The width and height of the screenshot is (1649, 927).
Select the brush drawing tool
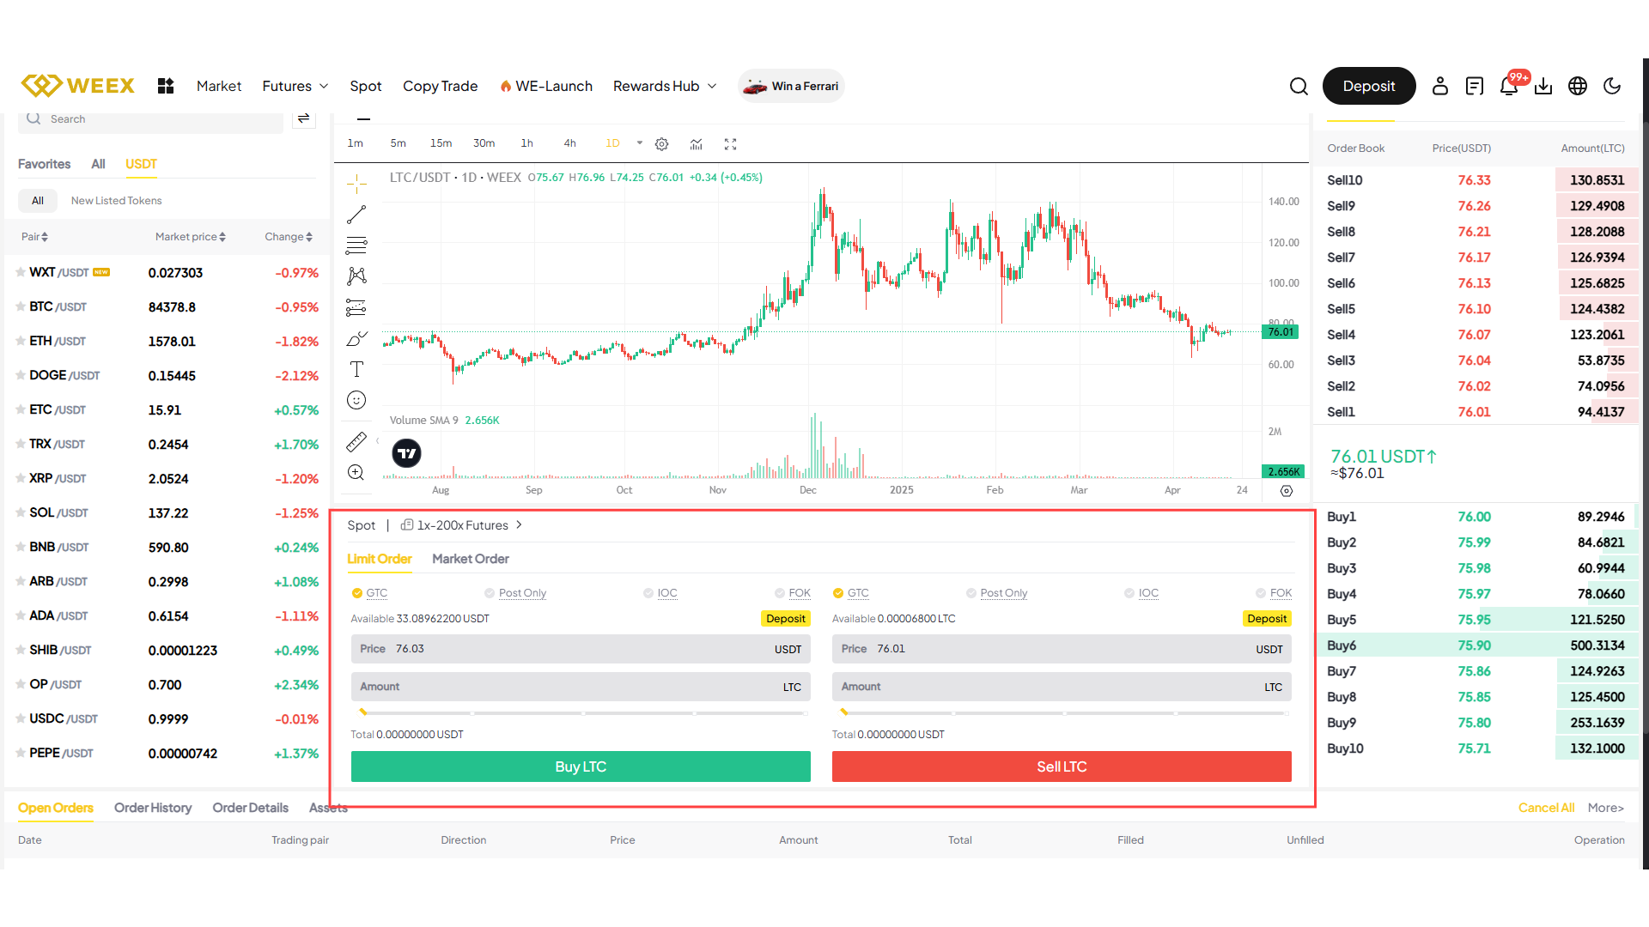(x=356, y=338)
